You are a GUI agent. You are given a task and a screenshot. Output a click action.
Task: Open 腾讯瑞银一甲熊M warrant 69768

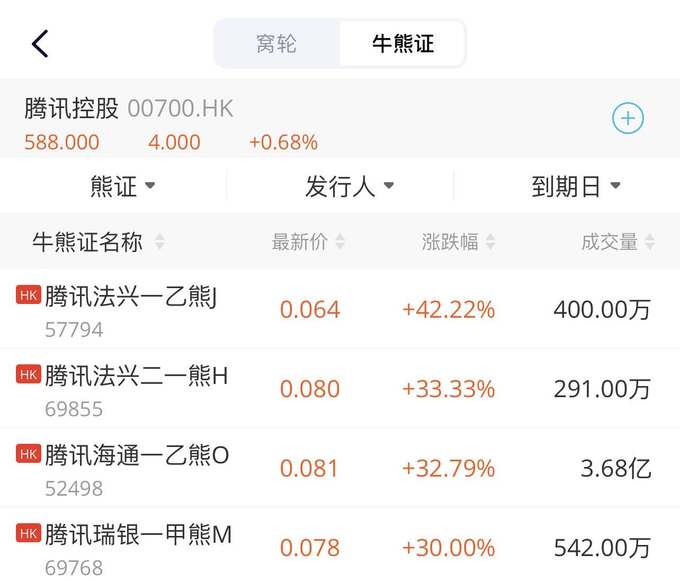[340, 545]
